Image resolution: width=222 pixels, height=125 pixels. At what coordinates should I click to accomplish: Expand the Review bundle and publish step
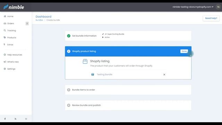tap(128, 105)
